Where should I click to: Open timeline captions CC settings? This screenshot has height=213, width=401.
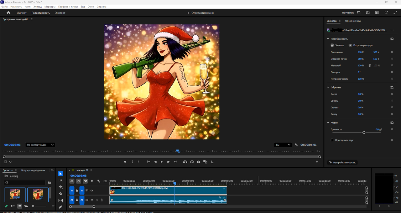[105, 181]
